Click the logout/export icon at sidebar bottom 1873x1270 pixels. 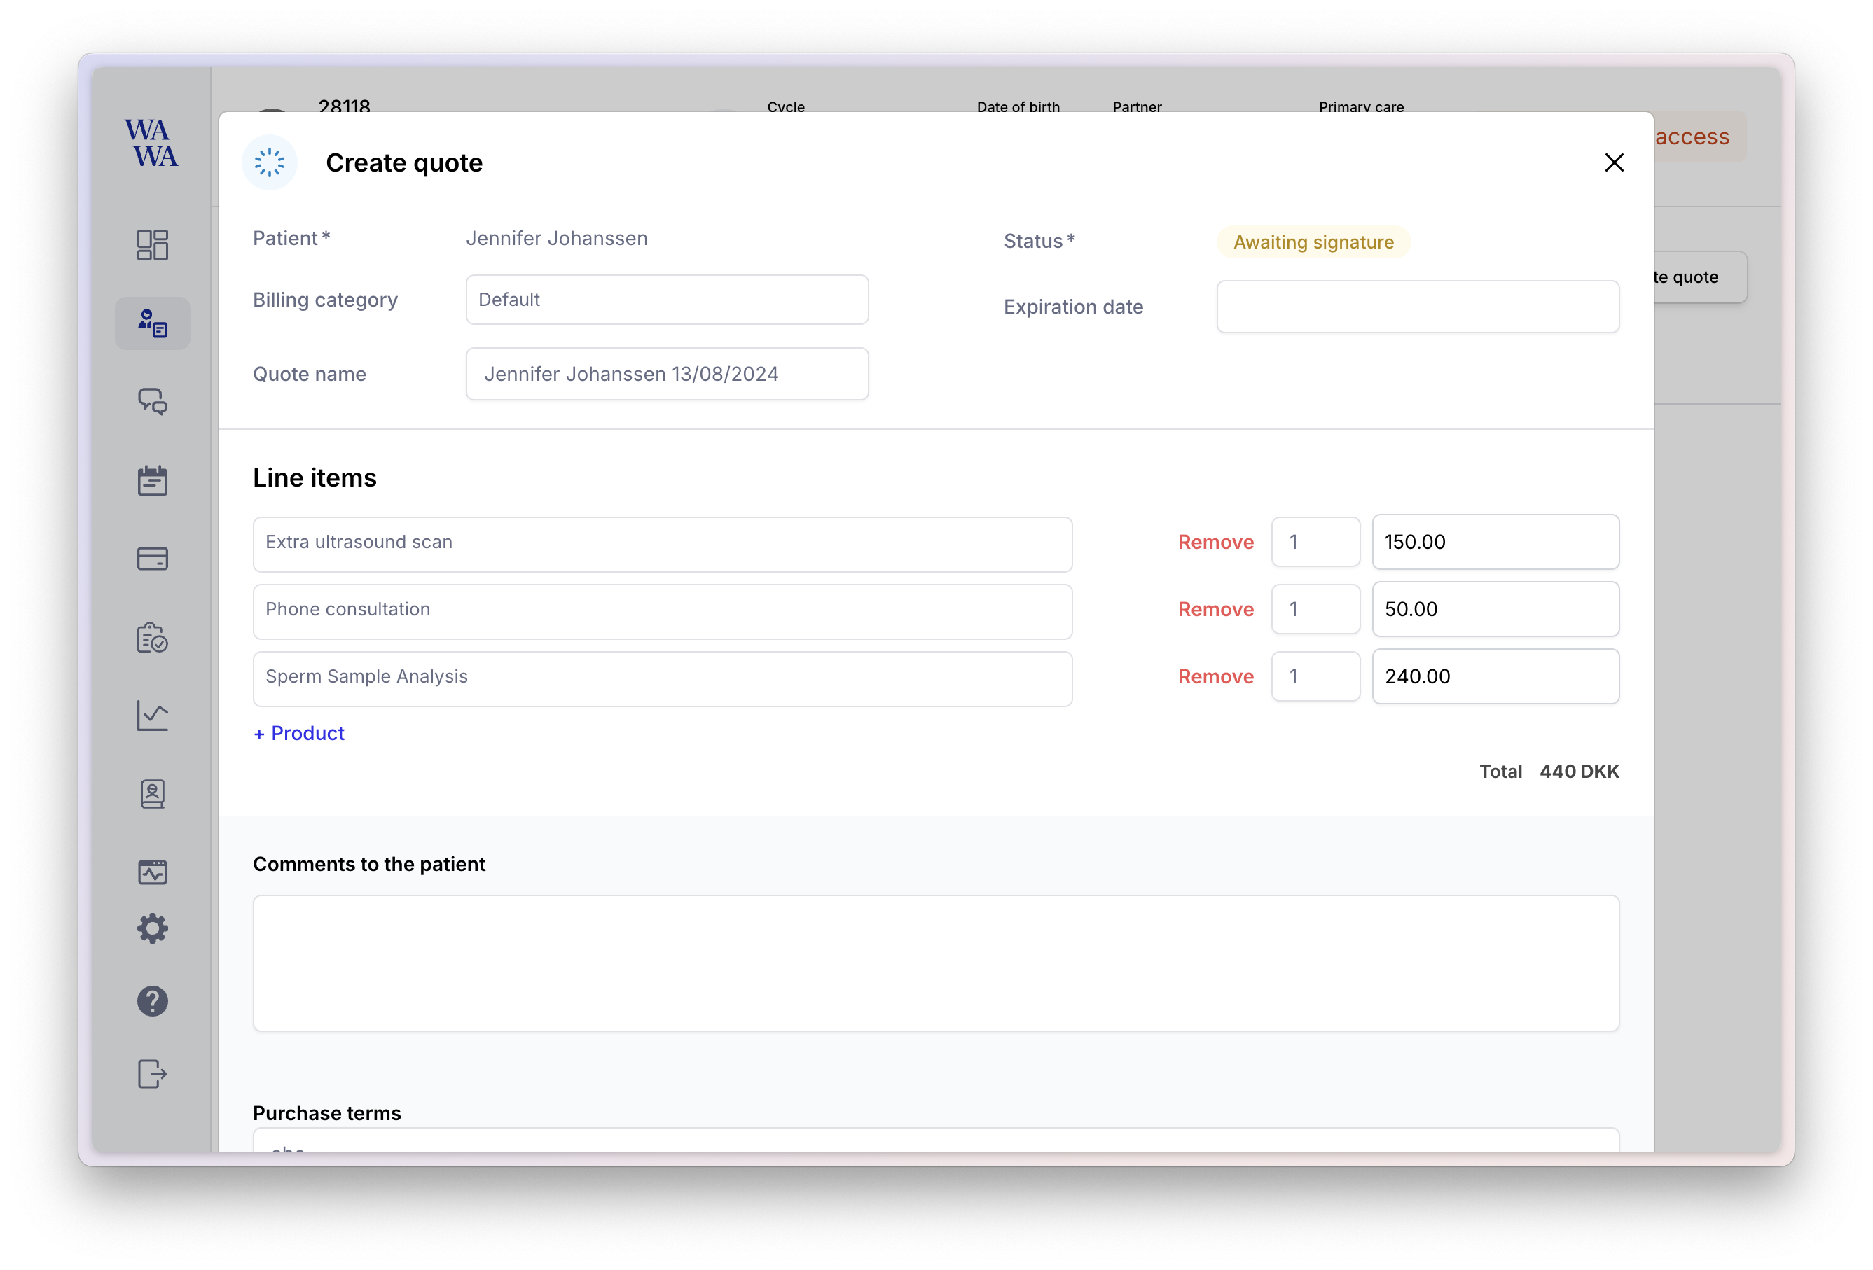152,1075
